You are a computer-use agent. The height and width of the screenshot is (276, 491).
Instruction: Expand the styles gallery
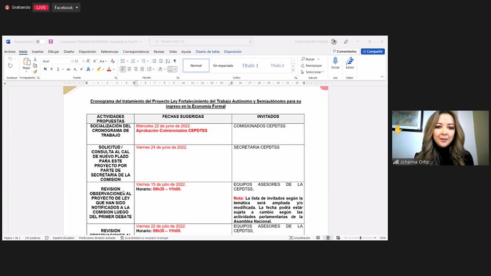(x=293, y=71)
